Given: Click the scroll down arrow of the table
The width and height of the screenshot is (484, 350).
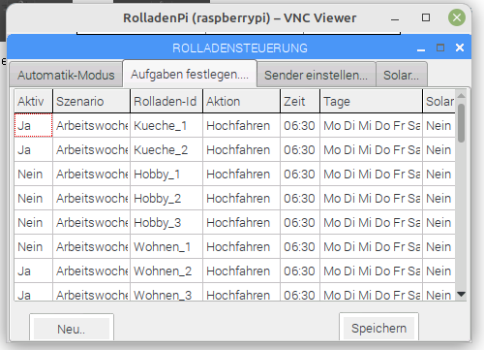Looking at the screenshot, I should pos(461,294).
